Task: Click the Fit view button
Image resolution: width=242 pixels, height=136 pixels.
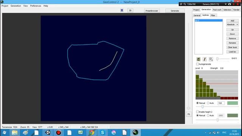Action: pos(189,114)
